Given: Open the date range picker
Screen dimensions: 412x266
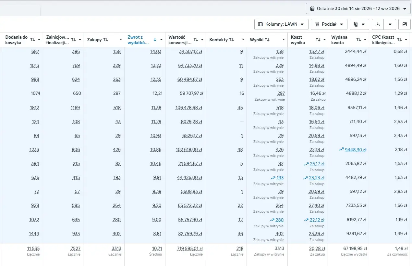Looking at the screenshot, I should [x=358, y=9].
